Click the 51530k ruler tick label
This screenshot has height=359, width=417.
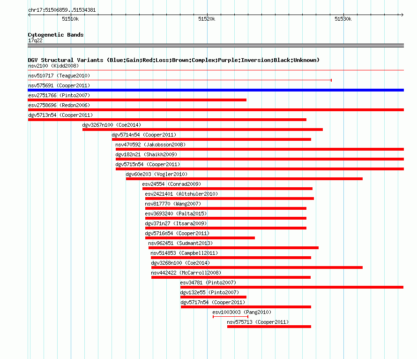point(343,19)
